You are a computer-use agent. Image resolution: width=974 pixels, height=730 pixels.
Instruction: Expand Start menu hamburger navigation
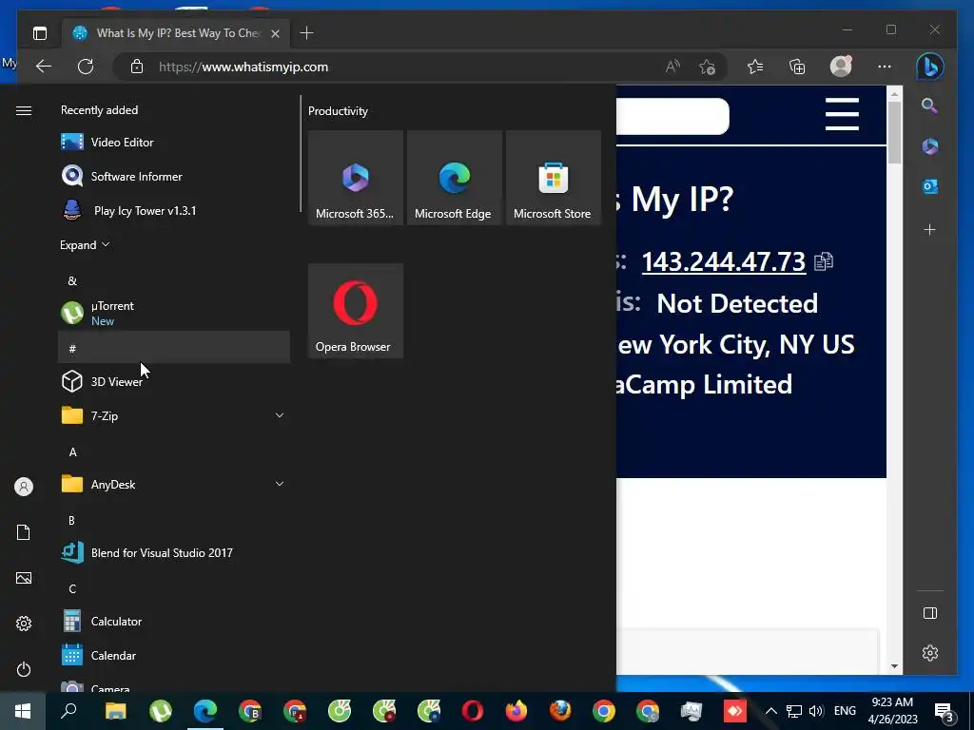[x=24, y=110]
